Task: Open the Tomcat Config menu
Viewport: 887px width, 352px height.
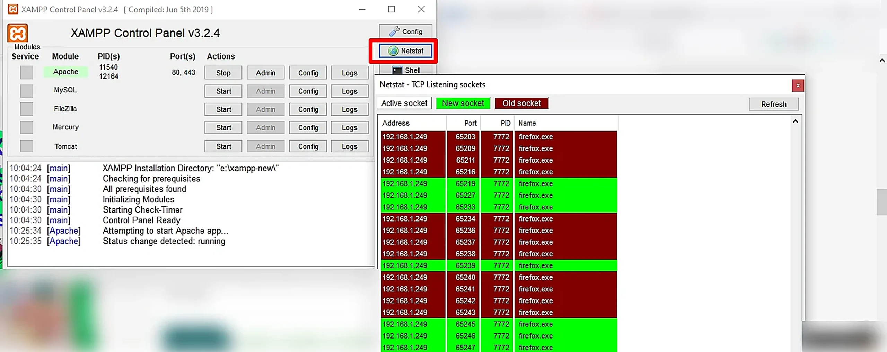Action: coord(308,146)
